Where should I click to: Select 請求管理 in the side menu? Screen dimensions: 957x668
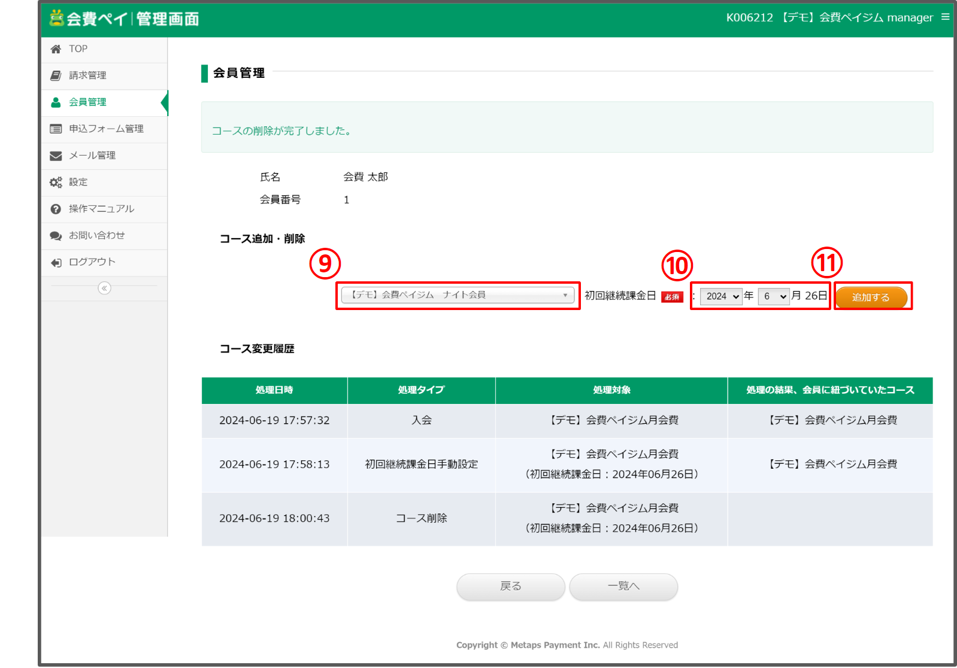point(87,75)
